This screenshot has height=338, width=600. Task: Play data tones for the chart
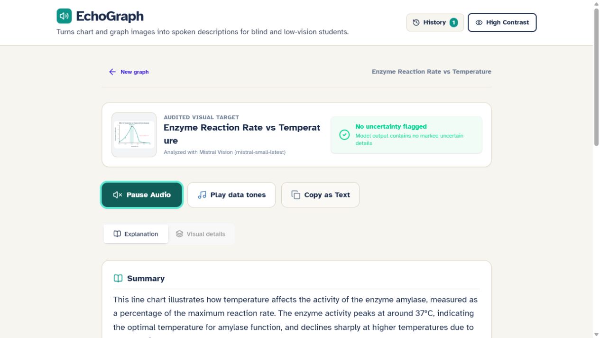pos(231,195)
